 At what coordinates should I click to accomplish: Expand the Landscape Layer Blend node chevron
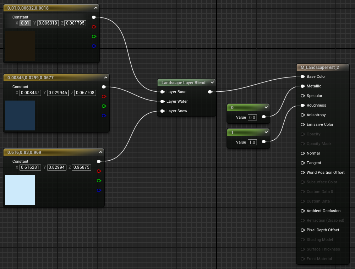click(x=212, y=82)
